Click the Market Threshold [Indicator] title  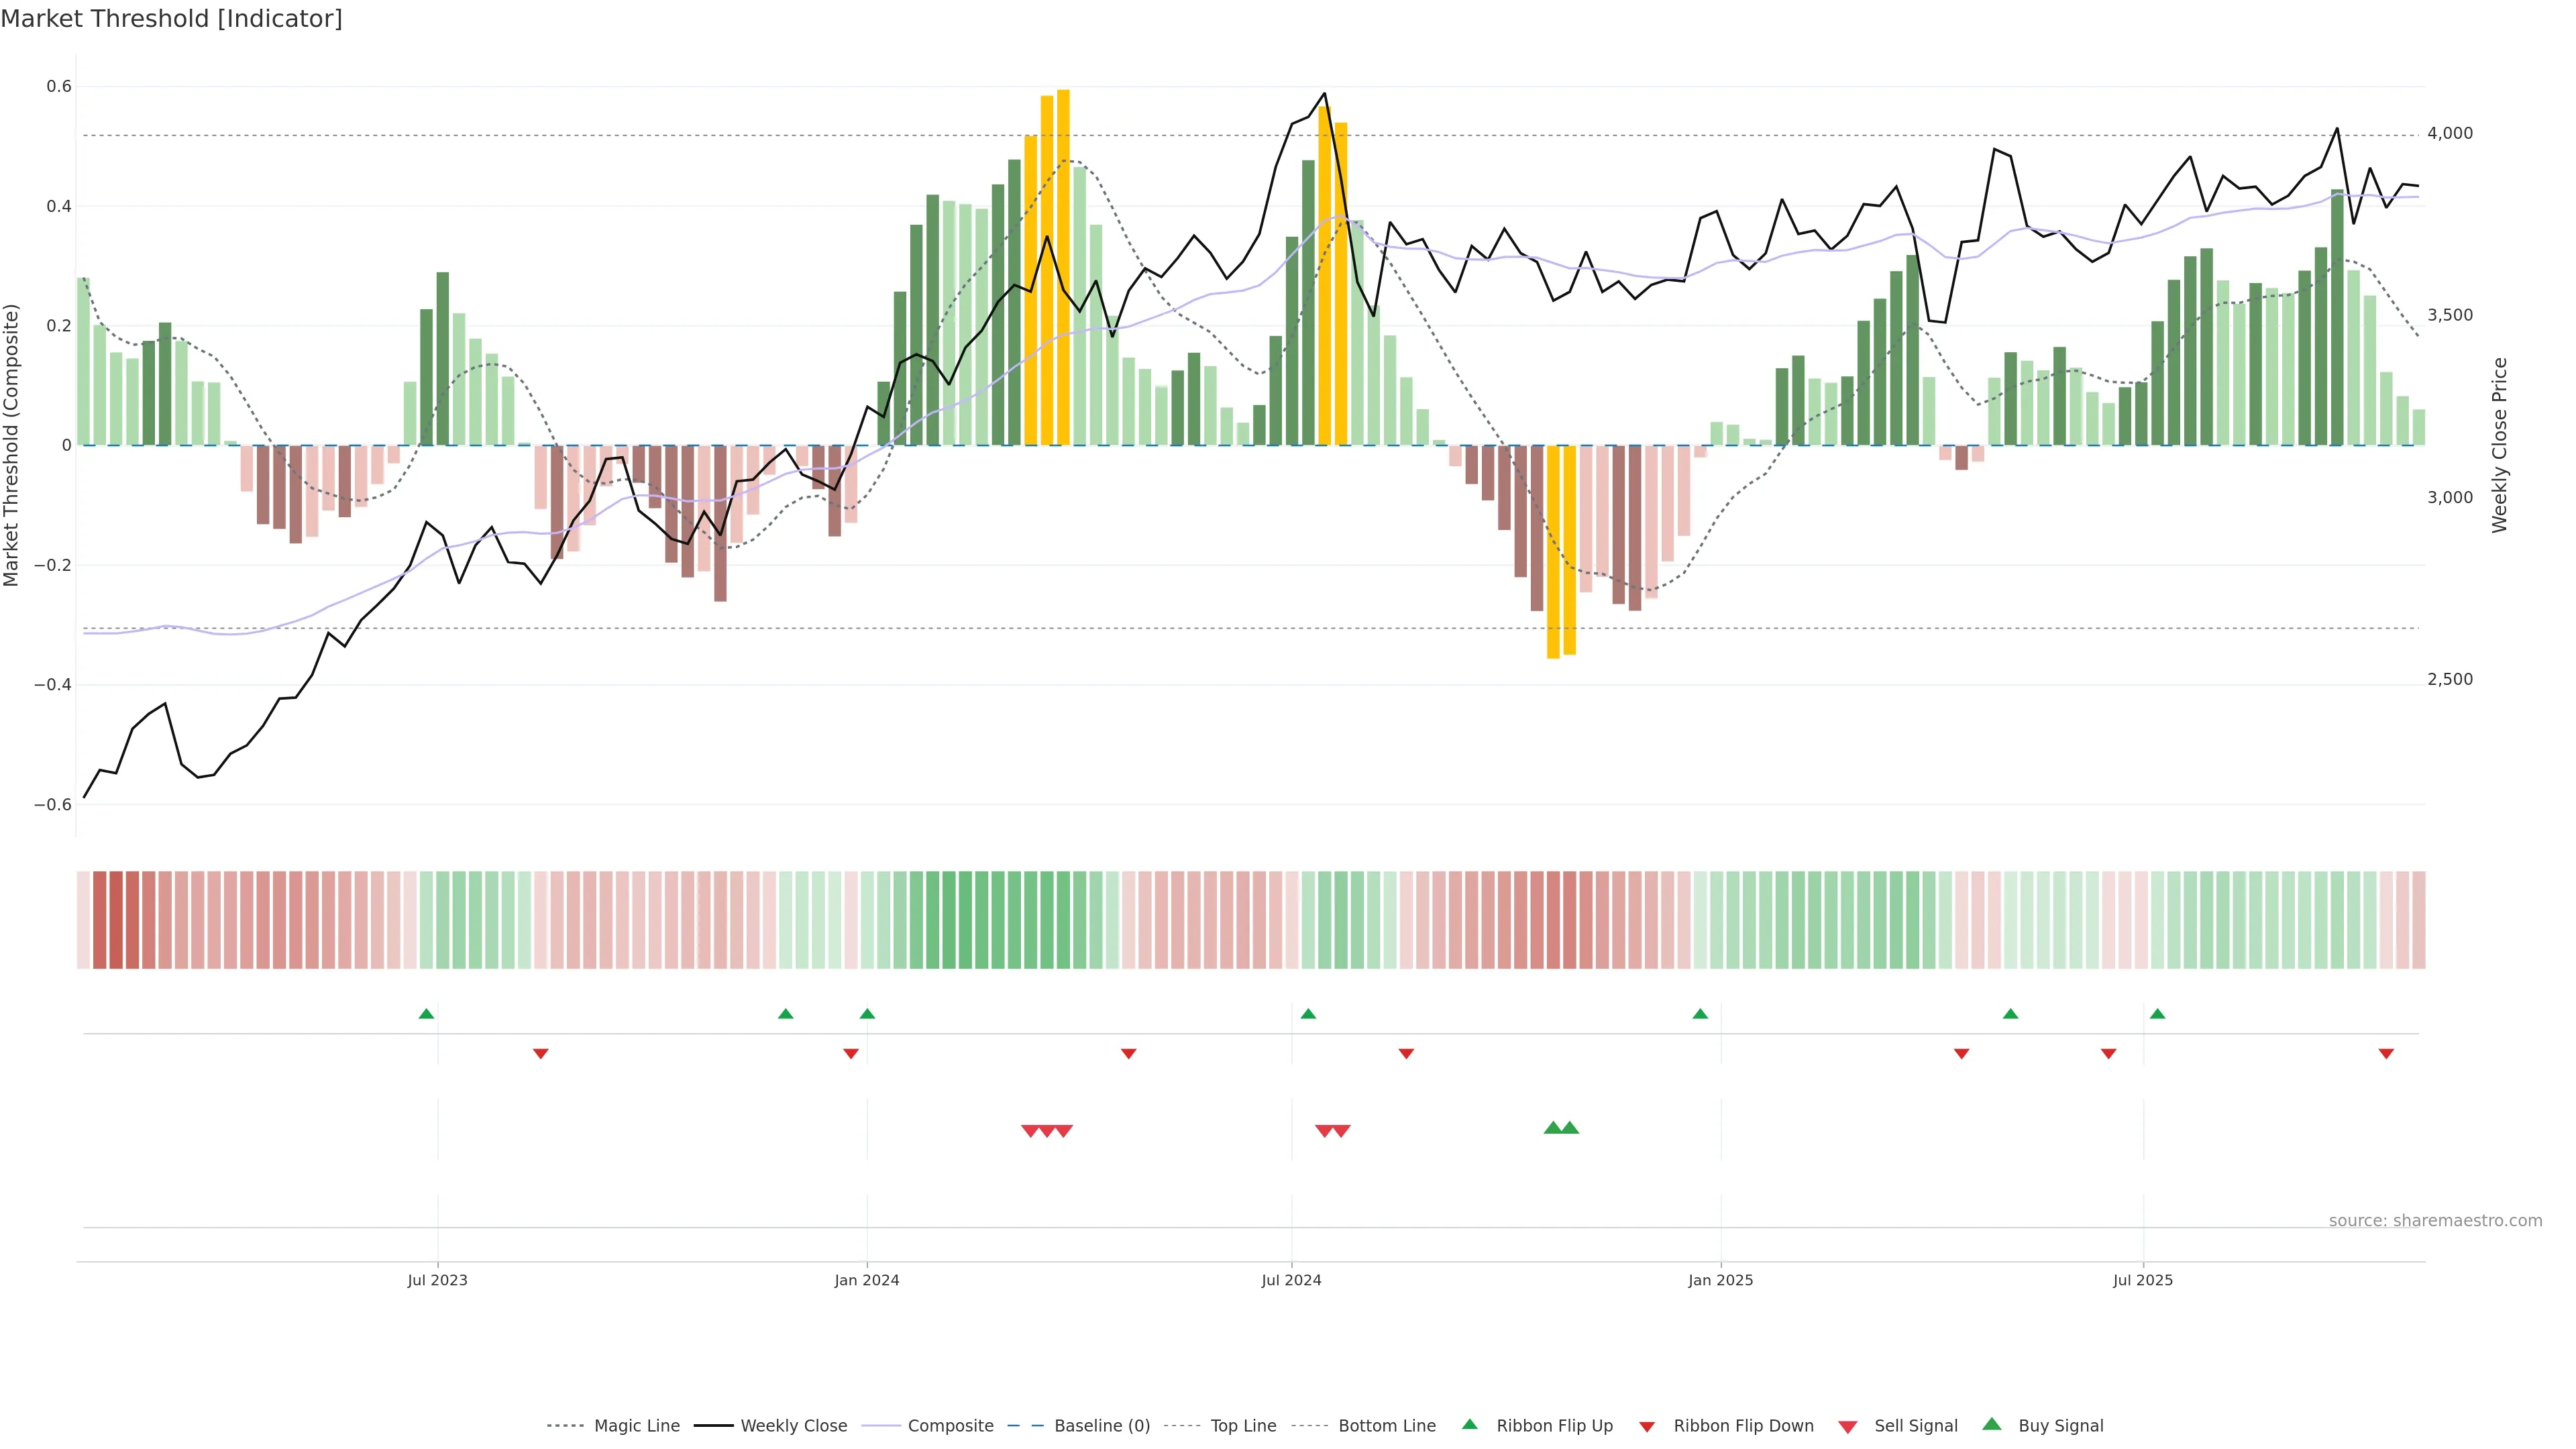click(171, 19)
